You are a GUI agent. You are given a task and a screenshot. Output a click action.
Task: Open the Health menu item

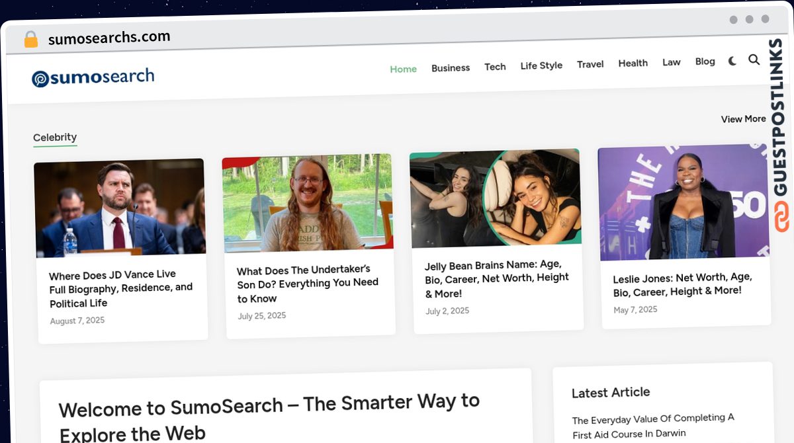633,63
